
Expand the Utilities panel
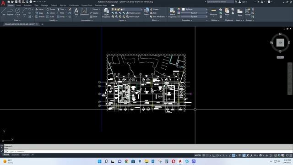click(x=215, y=20)
